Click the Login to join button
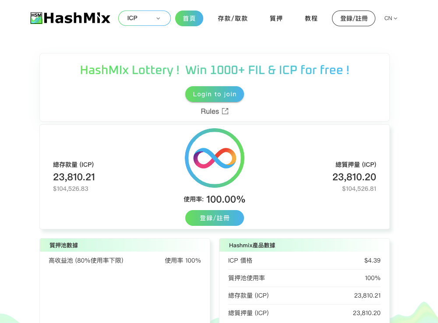Screen dimensions: 438x323 [215, 94]
